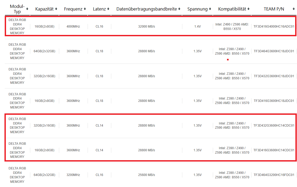This screenshot has height=187, width=297.
Task: Click 32GB(2x16GB) capacity in the CL14 row
Action: pos(44,126)
